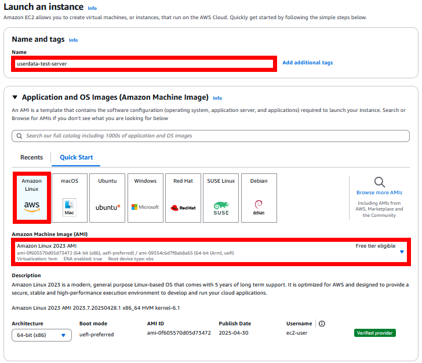Select the Windows Microsoft AMI tile
Image resolution: width=422 pixels, height=363 pixels.
[145, 198]
